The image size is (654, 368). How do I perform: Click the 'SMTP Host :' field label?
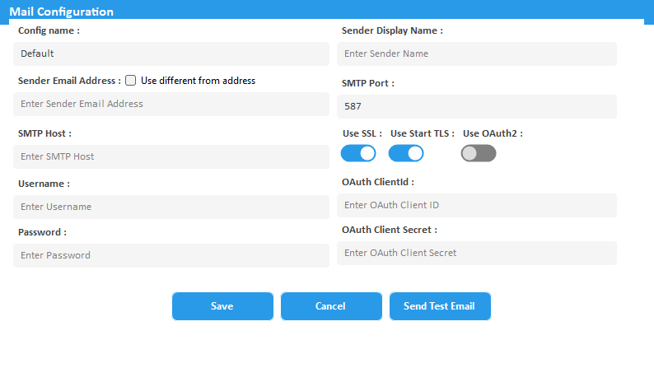(45, 133)
